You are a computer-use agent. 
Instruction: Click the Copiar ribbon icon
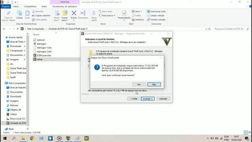click(19, 15)
